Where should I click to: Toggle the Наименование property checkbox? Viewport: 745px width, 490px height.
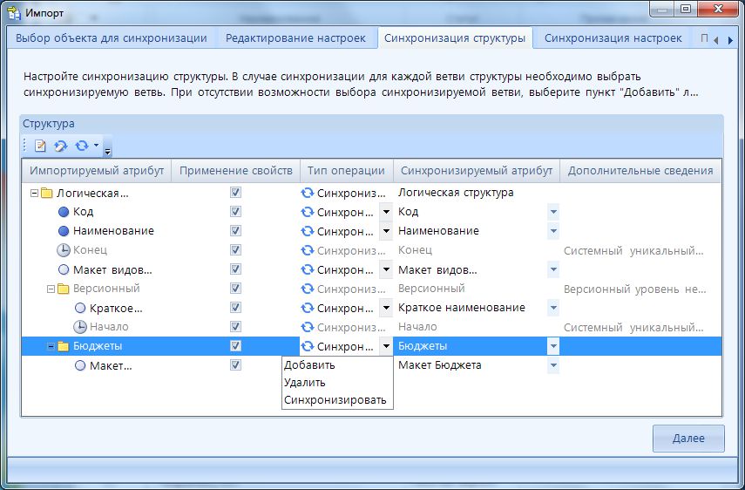tap(235, 231)
